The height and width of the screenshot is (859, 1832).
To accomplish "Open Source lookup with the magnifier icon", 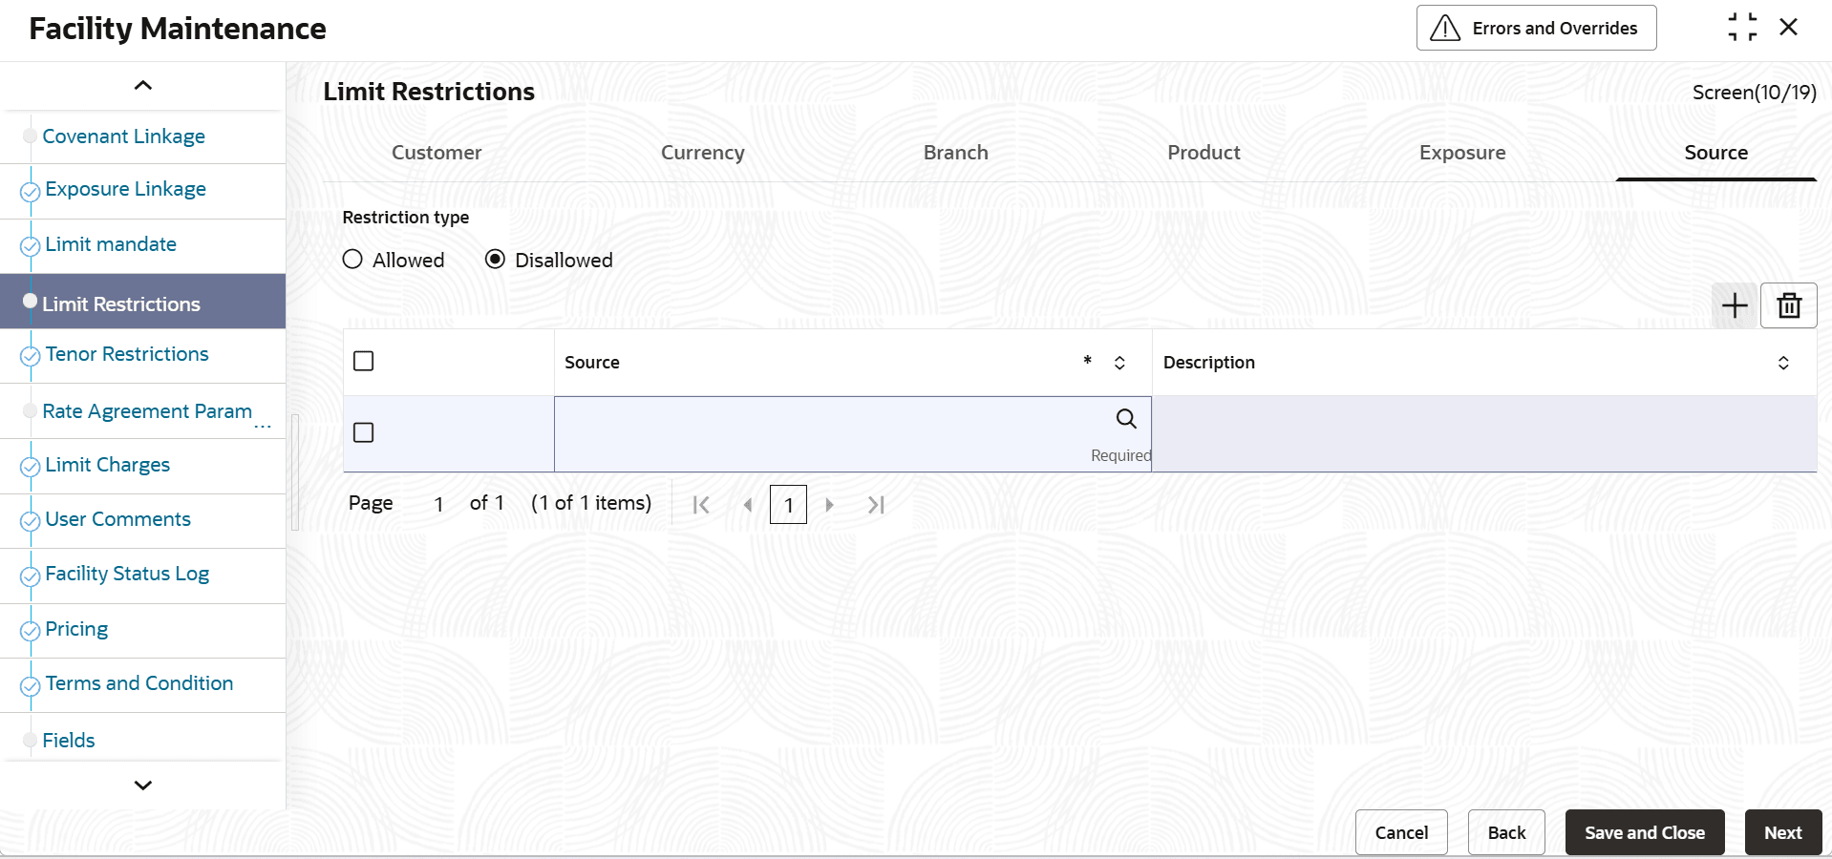I will 1126,419.
